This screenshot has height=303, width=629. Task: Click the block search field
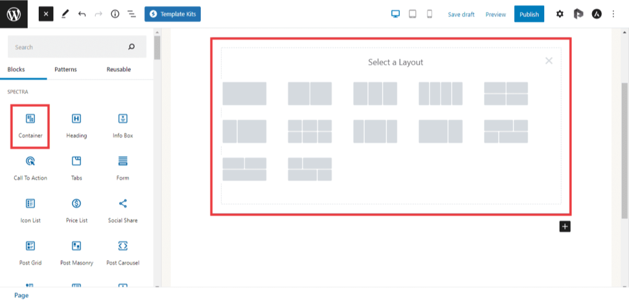coord(68,47)
